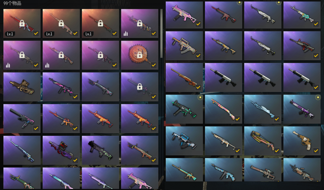
Task: Toggle checkbox on the pink floral shotgun
Action: point(237,119)
